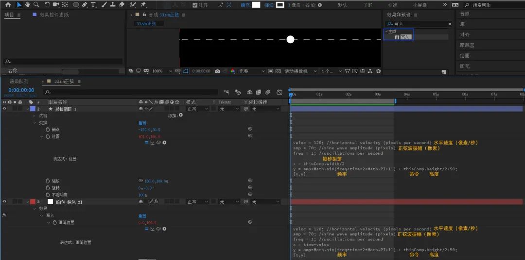Select the Pen tool
This screenshot has width=525, height=260.
click(x=84, y=5)
